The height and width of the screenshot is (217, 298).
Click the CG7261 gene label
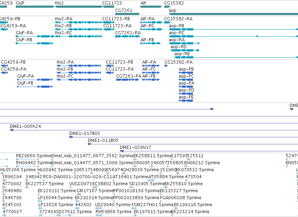click(x=124, y=10)
